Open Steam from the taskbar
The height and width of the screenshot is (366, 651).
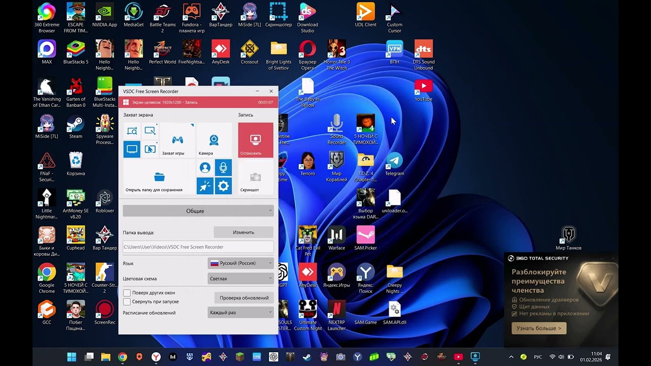pyautogui.click(x=307, y=357)
